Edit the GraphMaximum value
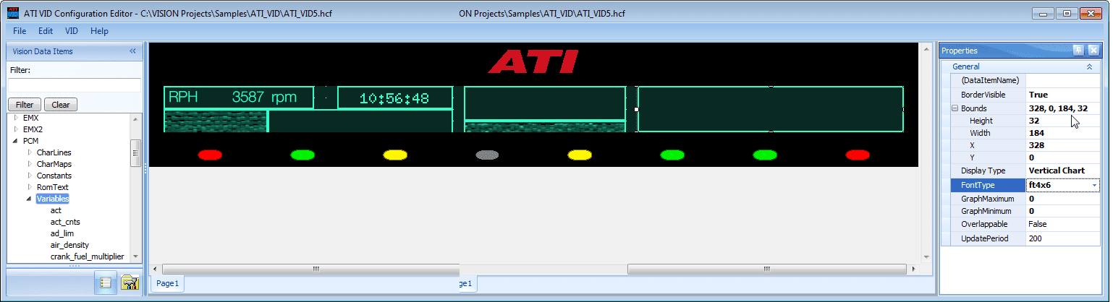Viewport: 1113px width, 302px height. (x=1063, y=199)
